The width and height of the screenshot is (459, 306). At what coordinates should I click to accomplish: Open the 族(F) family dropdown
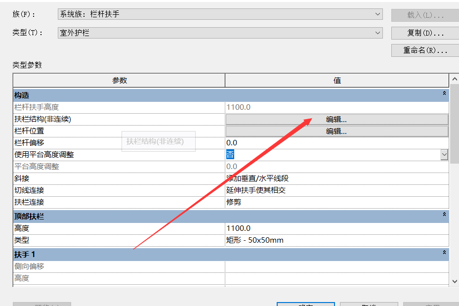[x=220, y=14]
